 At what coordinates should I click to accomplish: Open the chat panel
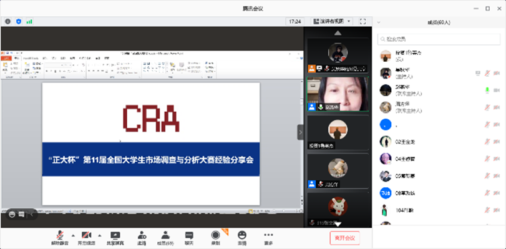189,238
